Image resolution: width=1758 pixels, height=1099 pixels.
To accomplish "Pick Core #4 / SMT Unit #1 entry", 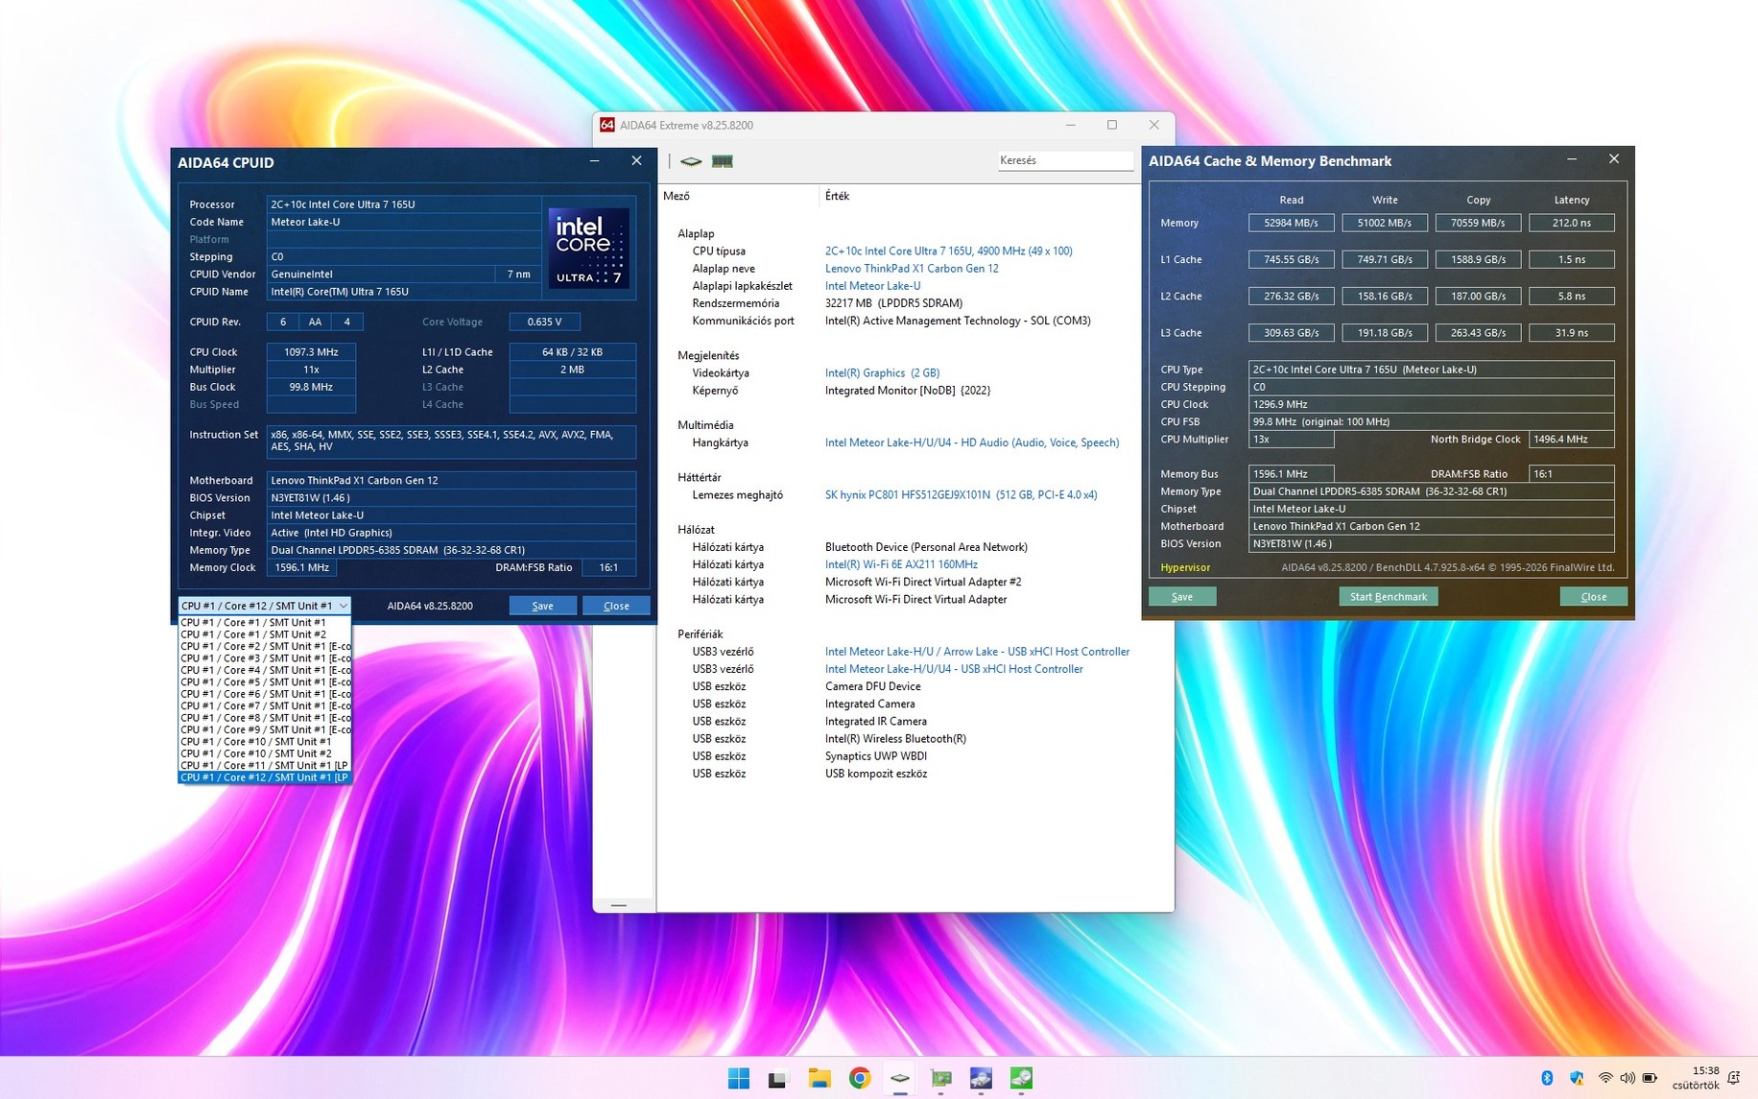I will coord(265,670).
